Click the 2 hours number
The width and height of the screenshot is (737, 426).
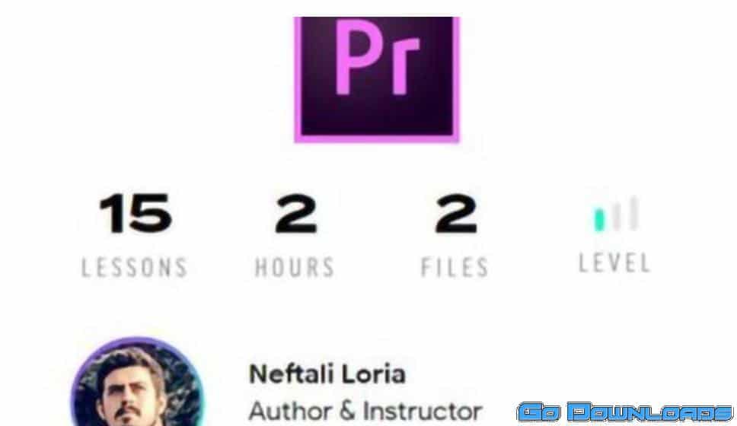coord(296,214)
